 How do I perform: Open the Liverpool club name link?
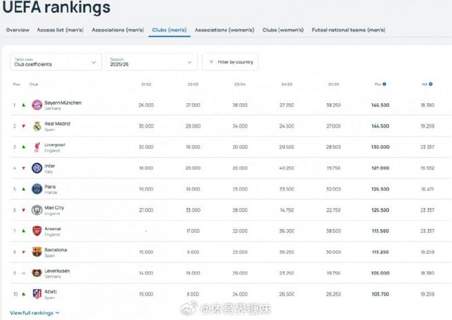(55, 145)
